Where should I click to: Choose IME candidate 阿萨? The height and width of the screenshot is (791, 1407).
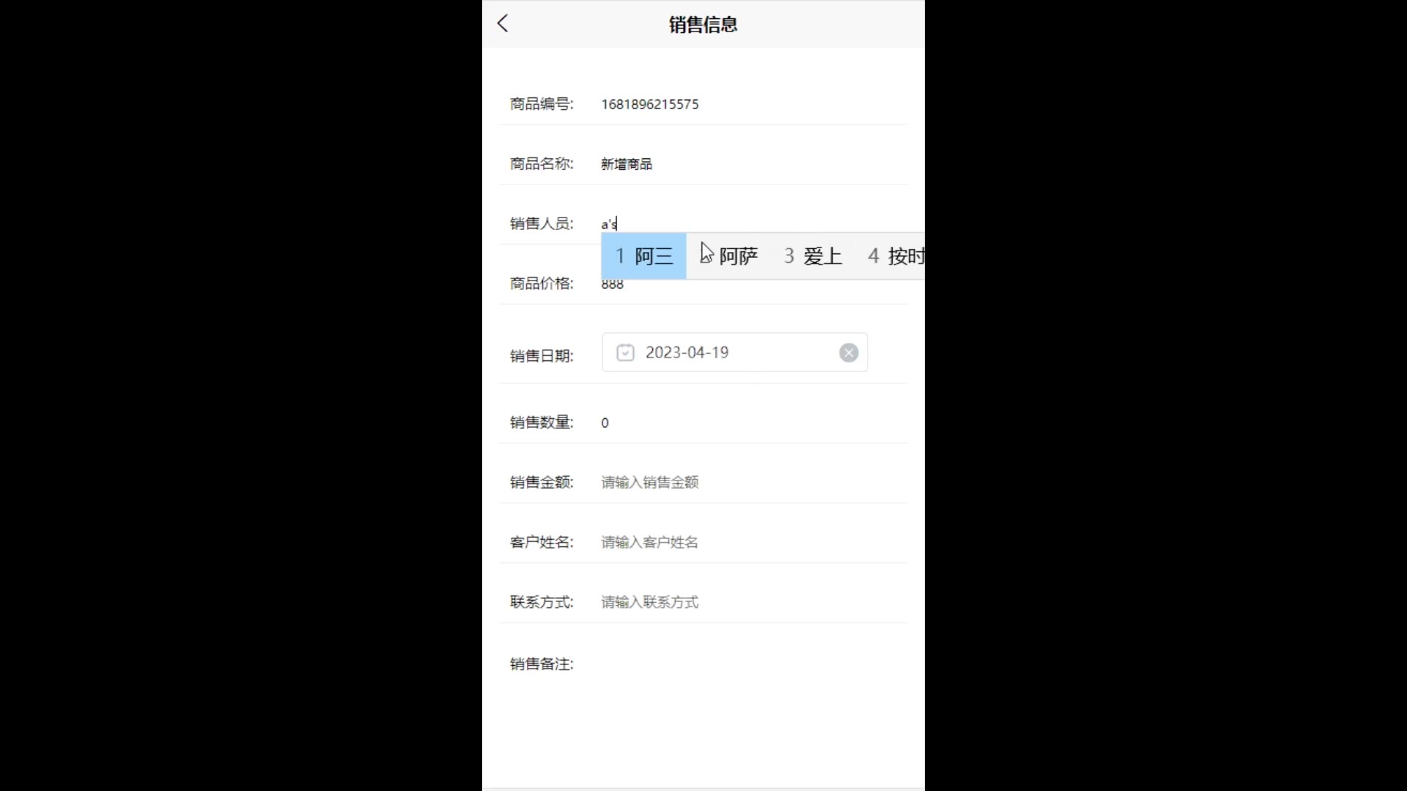pos(729,256)
